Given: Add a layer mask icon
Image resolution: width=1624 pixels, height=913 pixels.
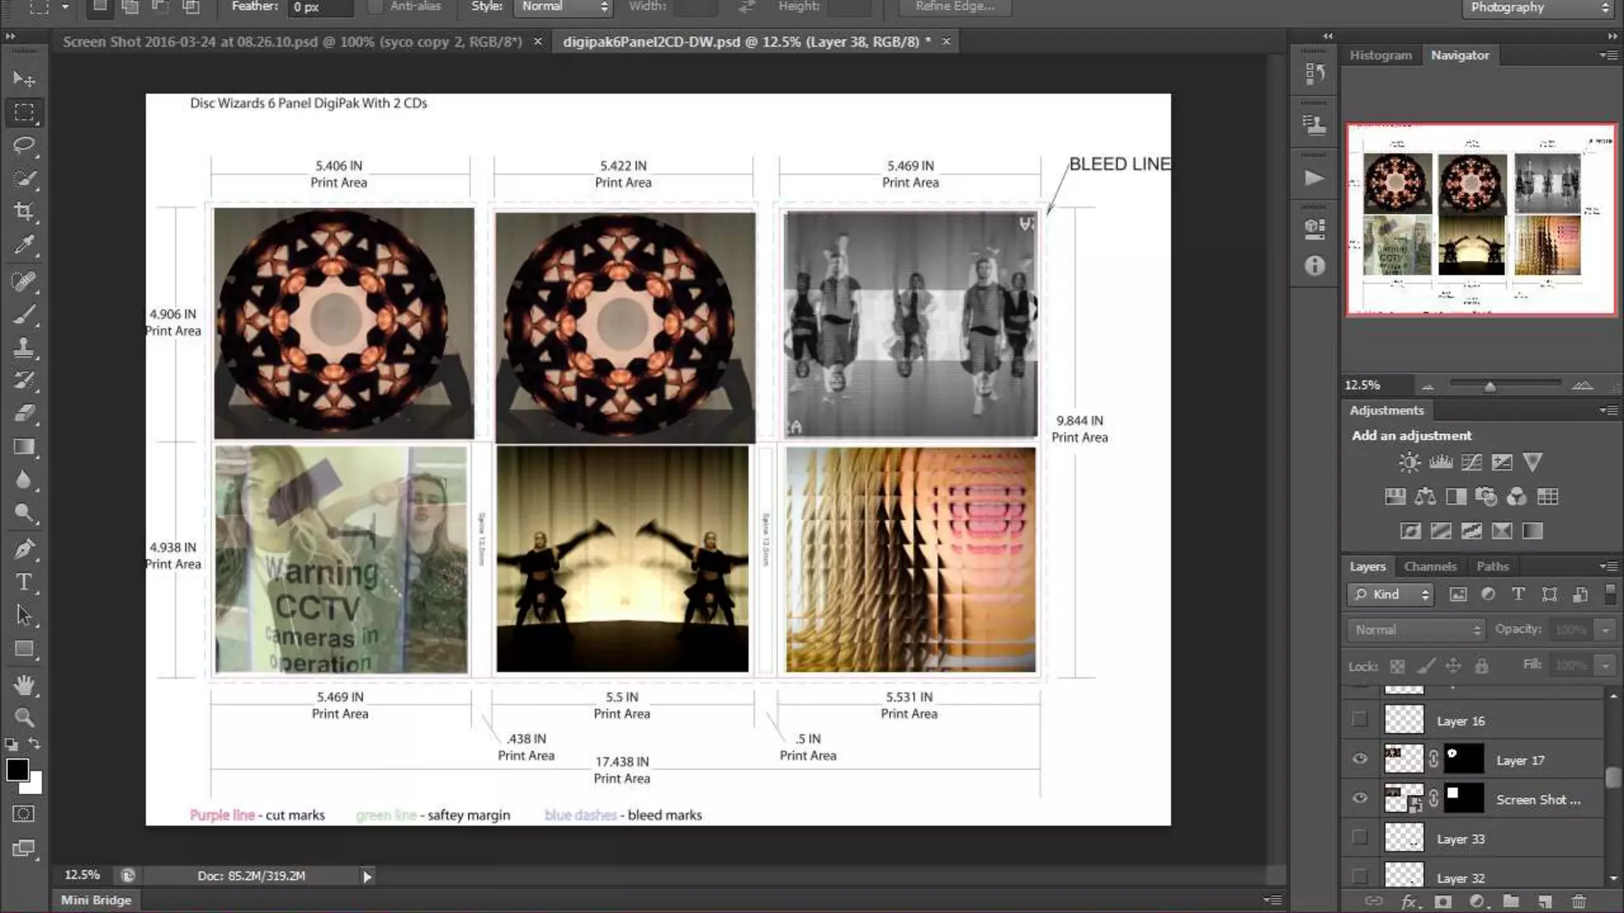Looking at the screenshot, I should (x=1442, y=901).
